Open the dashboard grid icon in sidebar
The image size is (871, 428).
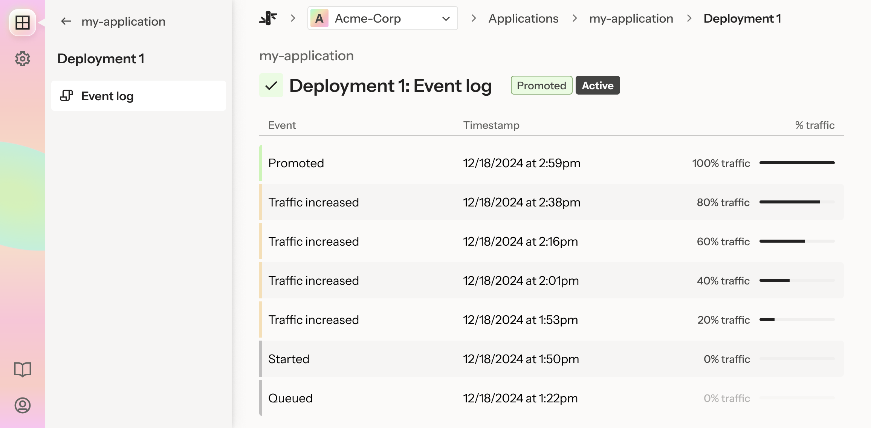pyautogui.click(x=23, y=23)
